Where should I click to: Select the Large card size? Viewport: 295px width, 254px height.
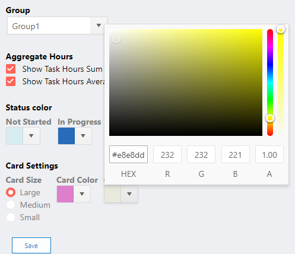11,192
